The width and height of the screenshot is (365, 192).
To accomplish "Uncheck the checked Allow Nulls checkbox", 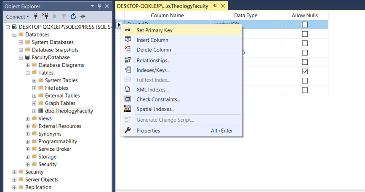I will pyautogui.click(x=305, y=71).
